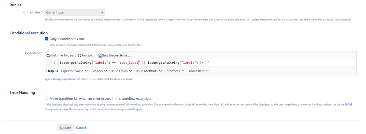366x134 pixels.
Task: Open the More help menu
Action: point(199,71)
